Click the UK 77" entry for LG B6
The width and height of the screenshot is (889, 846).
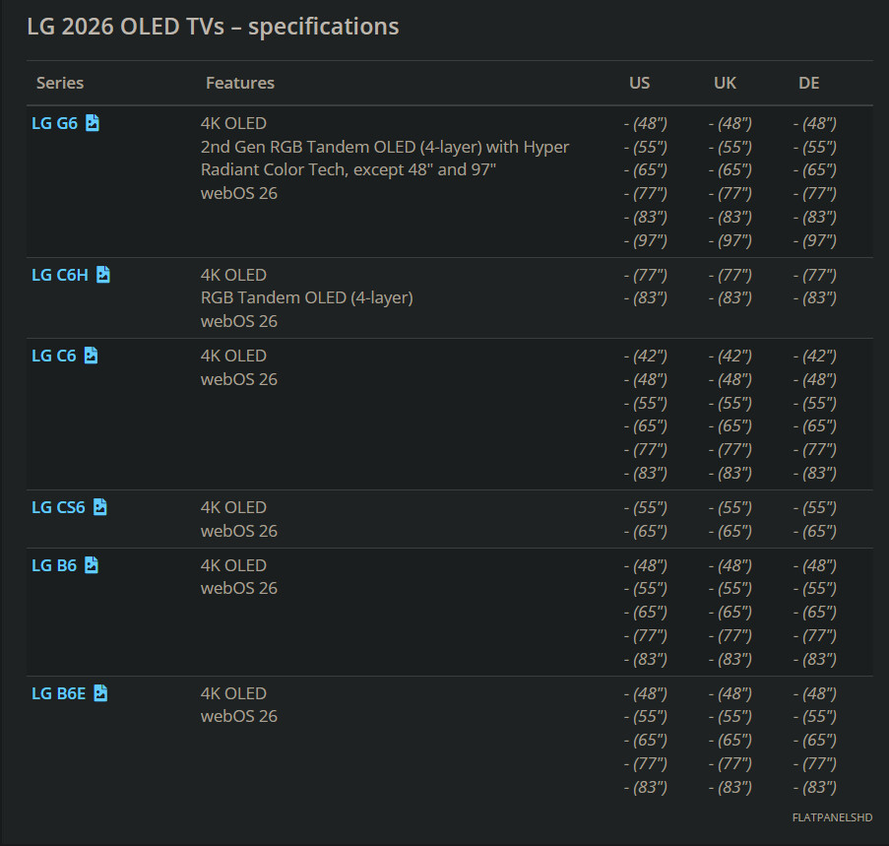coord(730,635)
